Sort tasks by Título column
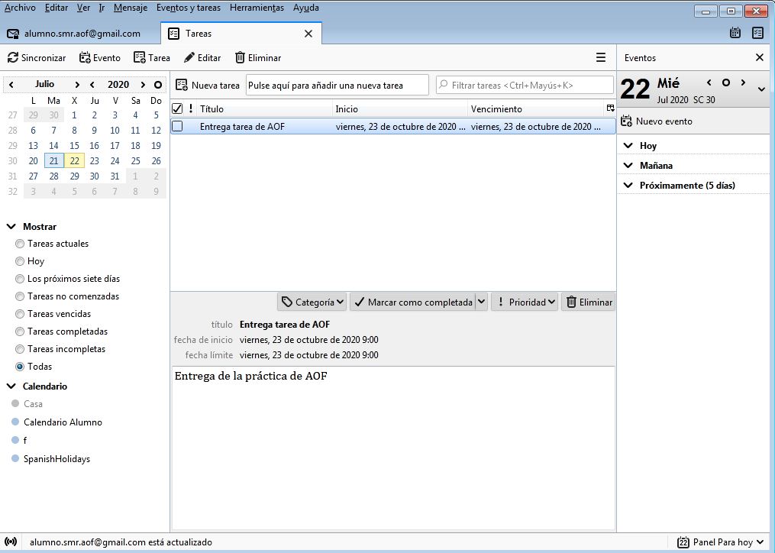Image resolution: width=775 pixels, height=553 pixels. tap(264, 108)
